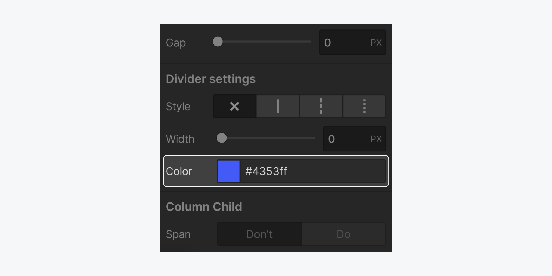Image resolution: width=552 pixels, height=276 pixels.
Task: Set Span to Don't
Action: (x=259, y=234)
